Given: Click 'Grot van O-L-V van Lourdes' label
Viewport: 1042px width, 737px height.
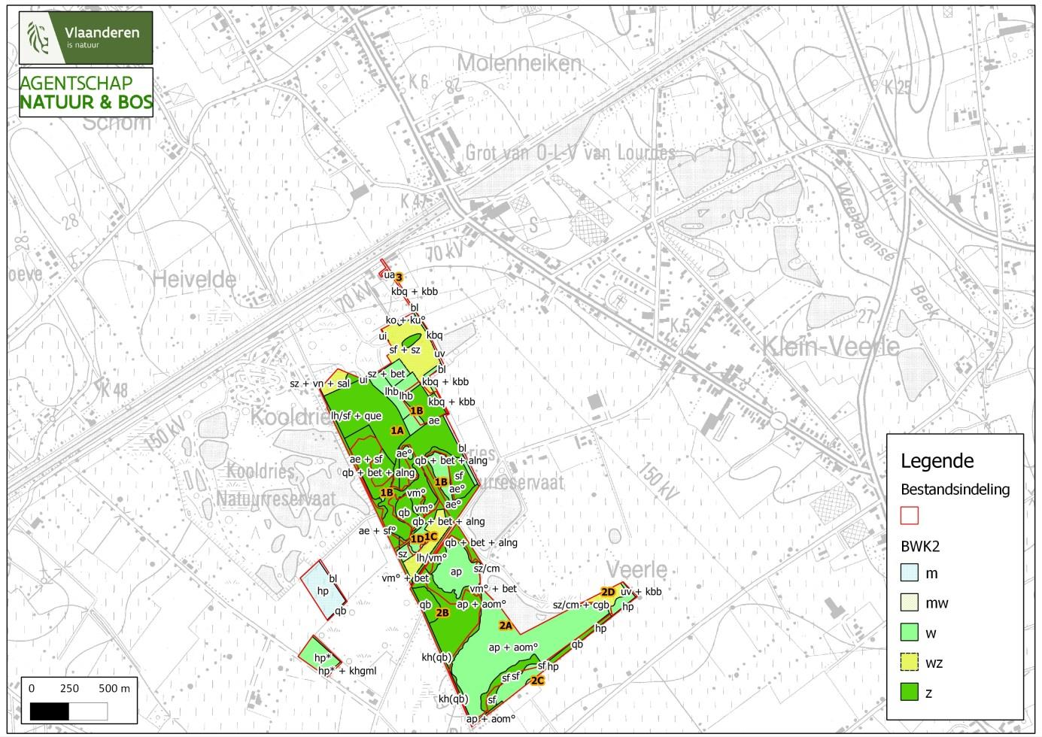Looking at the screenshot, I should (x=570, y=153).
